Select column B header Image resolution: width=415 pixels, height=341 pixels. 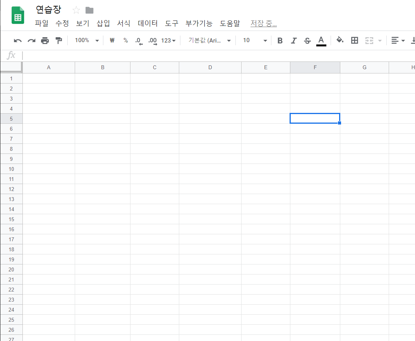[103, 67]
